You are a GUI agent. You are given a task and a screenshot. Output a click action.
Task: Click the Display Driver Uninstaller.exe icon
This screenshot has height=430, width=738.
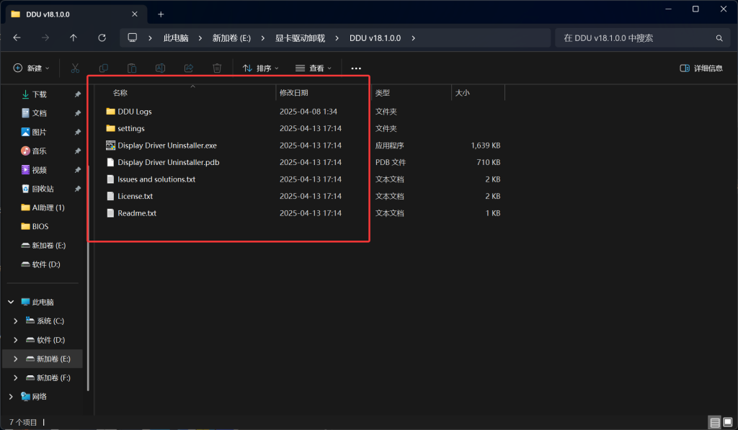(x=110, y=145)
